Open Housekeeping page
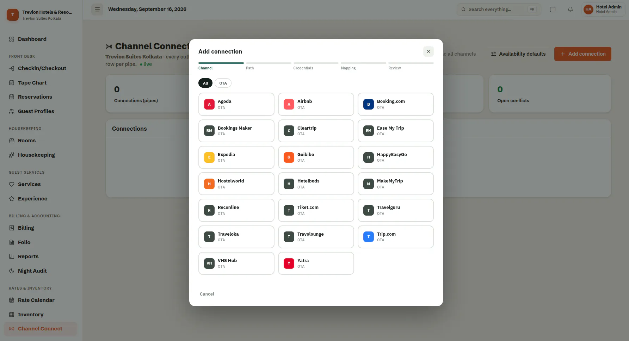 41,155
